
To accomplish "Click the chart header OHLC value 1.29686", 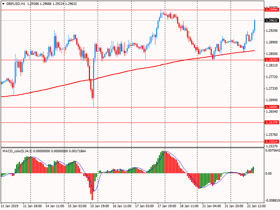I will 45,4.
